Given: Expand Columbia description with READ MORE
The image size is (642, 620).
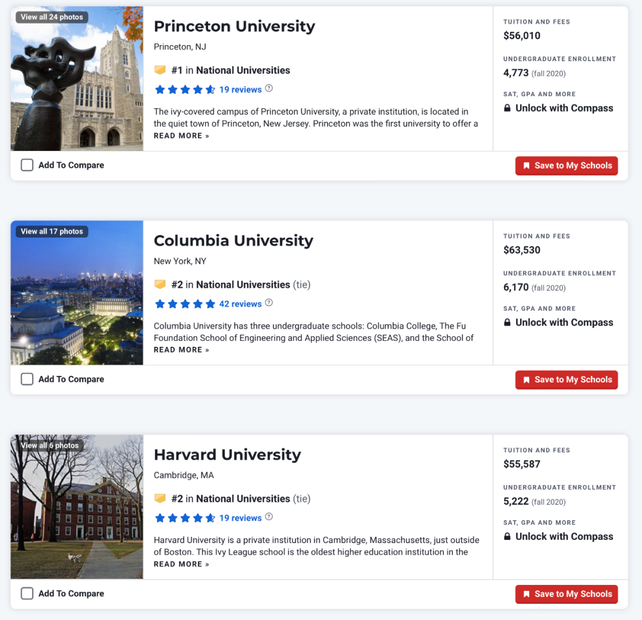Looking at the screenshot, I should tap(181, 350).
